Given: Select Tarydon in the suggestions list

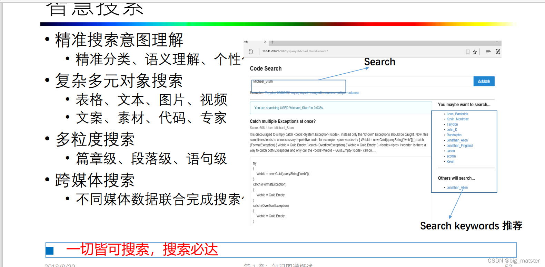Looking at the screenshot, I should pos(452,125).
